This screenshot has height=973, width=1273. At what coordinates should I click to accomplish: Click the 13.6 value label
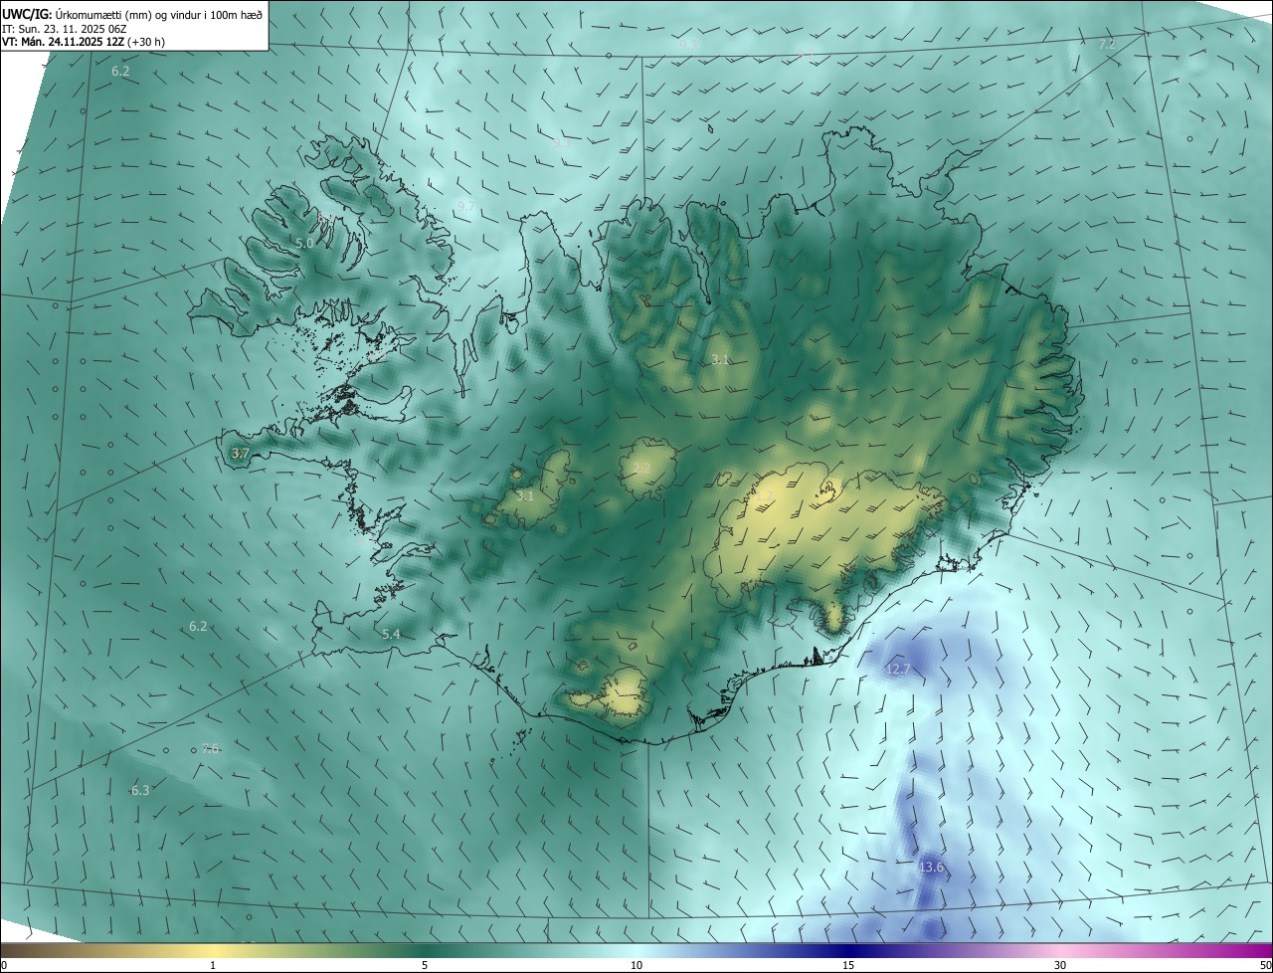click(931, 868)
